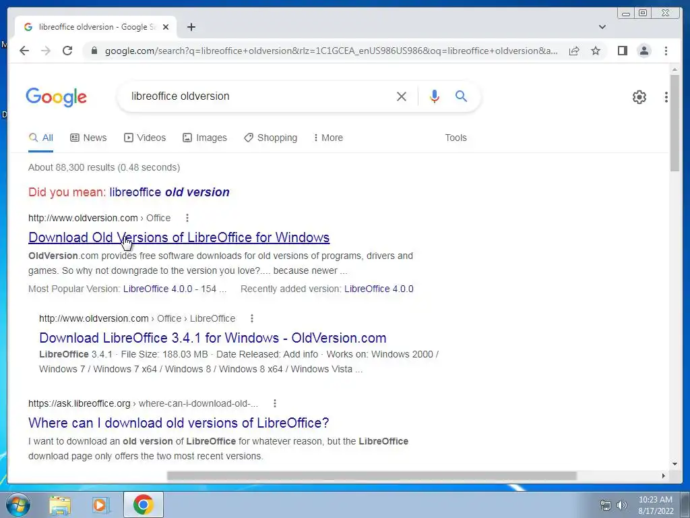Open the taskbar clock and date
The width and height of the screenshot is (690, 518).
pos(655,505)
